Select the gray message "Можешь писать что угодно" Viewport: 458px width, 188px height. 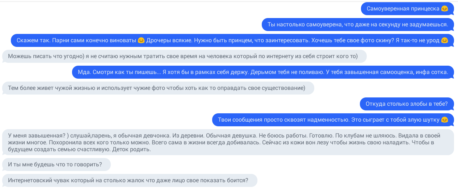(x=183, y=56)
